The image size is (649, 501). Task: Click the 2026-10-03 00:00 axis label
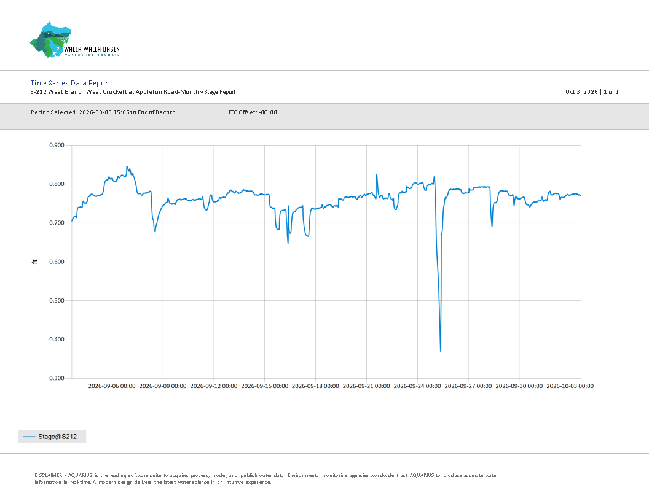pyautogui.click(x=570, y=386)
